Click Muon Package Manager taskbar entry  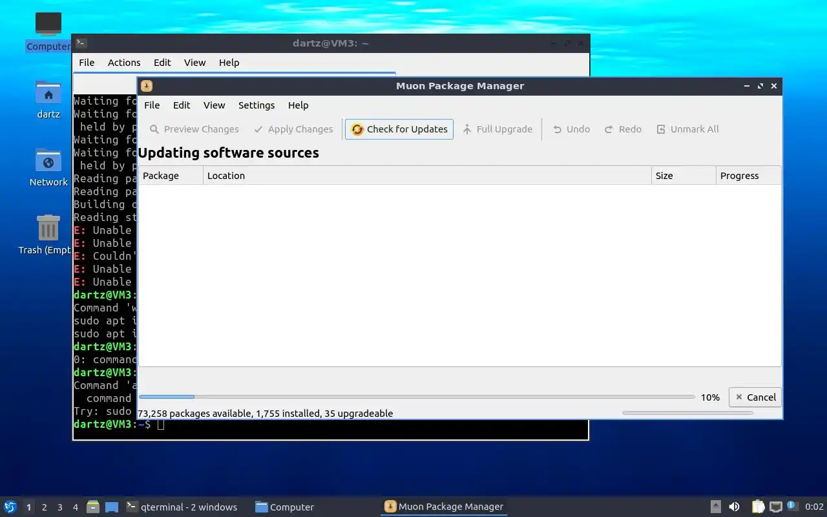coord(444,507)
